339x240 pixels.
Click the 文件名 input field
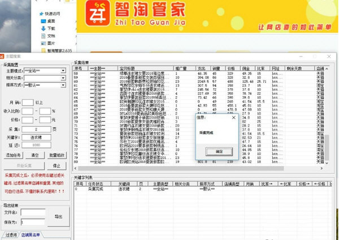point(33,212)
